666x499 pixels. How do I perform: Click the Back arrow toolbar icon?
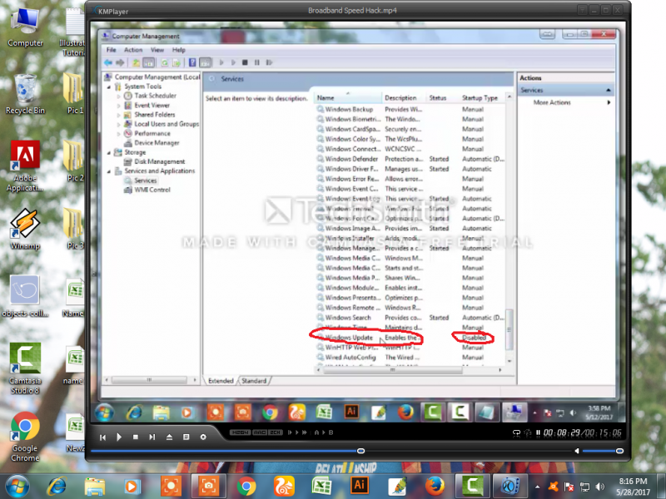[x=108, y=62]
